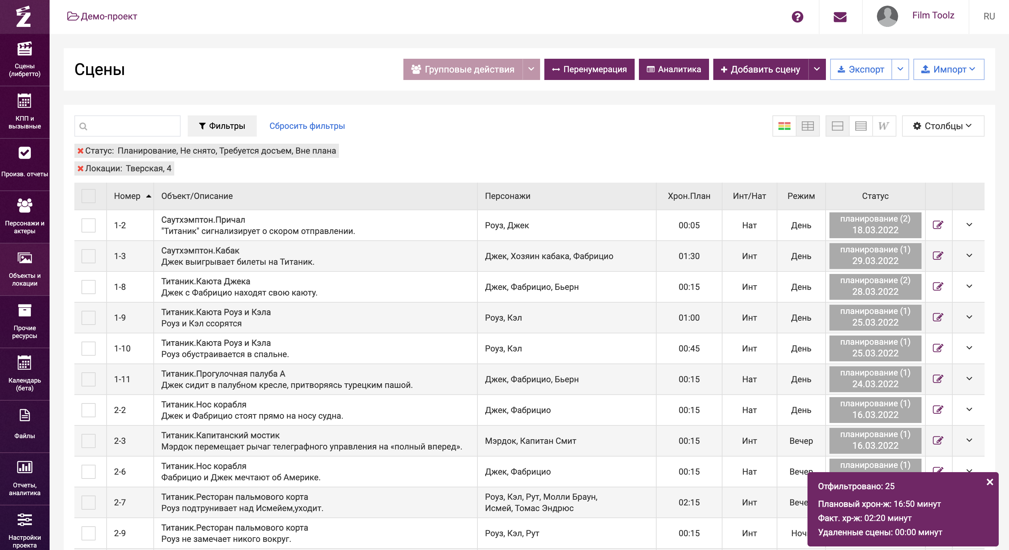Open the messages envelope icon
Image resolution: width=1009 pixels, height=550 pixels.
pyautogui.click(x=840, y=16)
